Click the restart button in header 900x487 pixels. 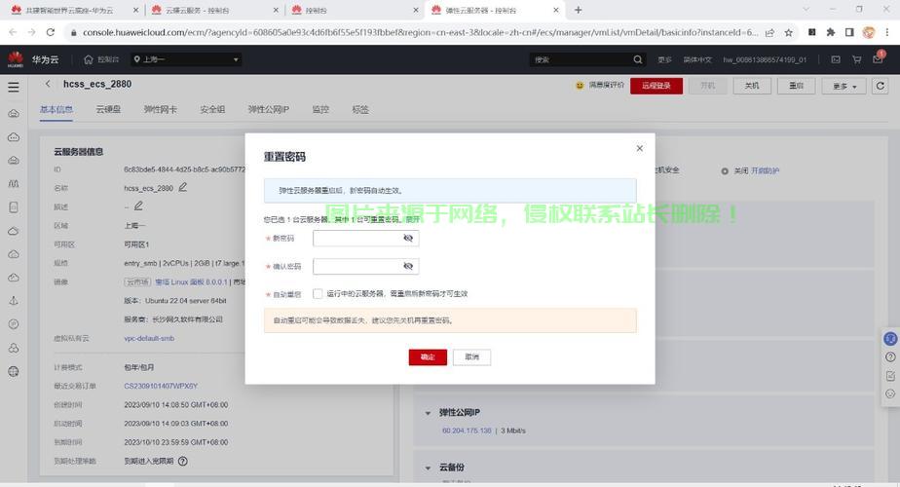796,86
